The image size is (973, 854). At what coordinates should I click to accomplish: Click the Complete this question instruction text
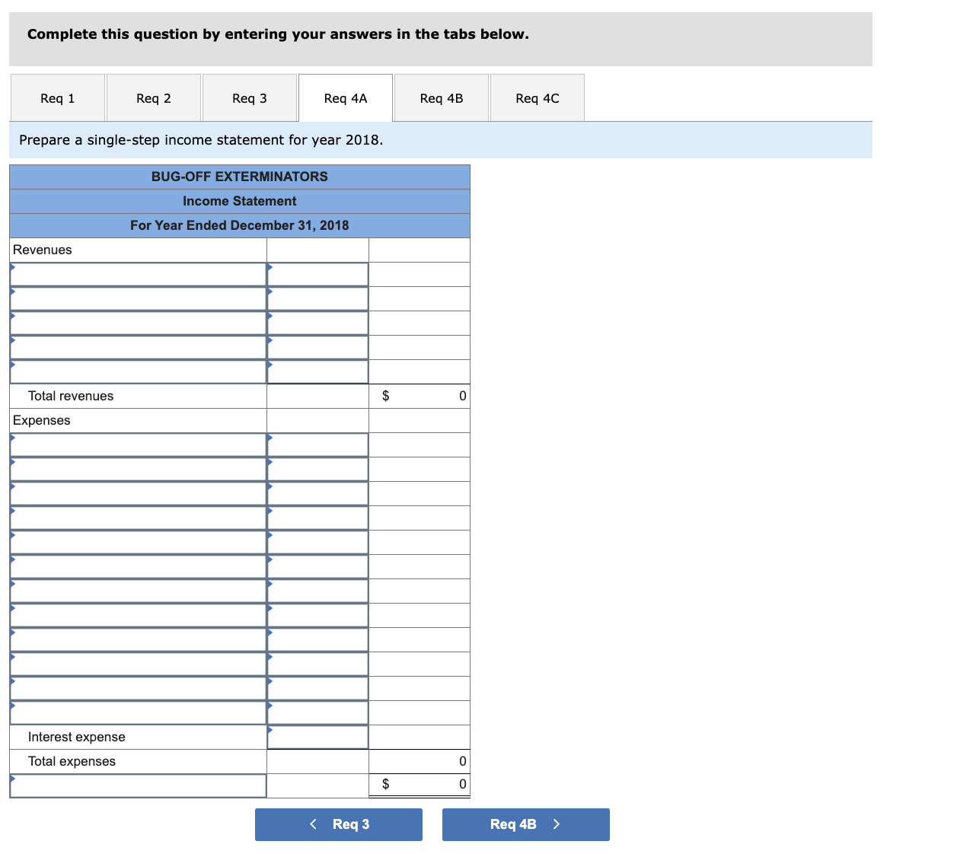click(x=278, y=34)
